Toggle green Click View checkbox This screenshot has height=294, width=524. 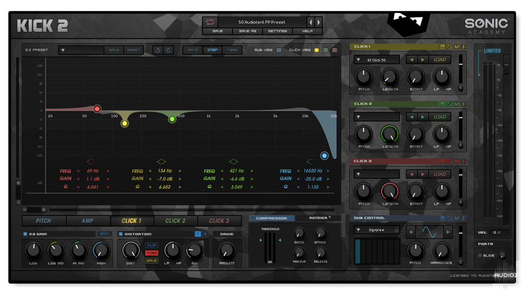[326, 50]
